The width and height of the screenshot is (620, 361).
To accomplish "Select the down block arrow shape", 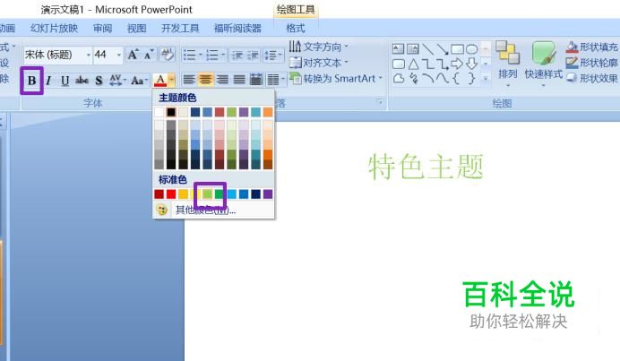I will [471, 64].
